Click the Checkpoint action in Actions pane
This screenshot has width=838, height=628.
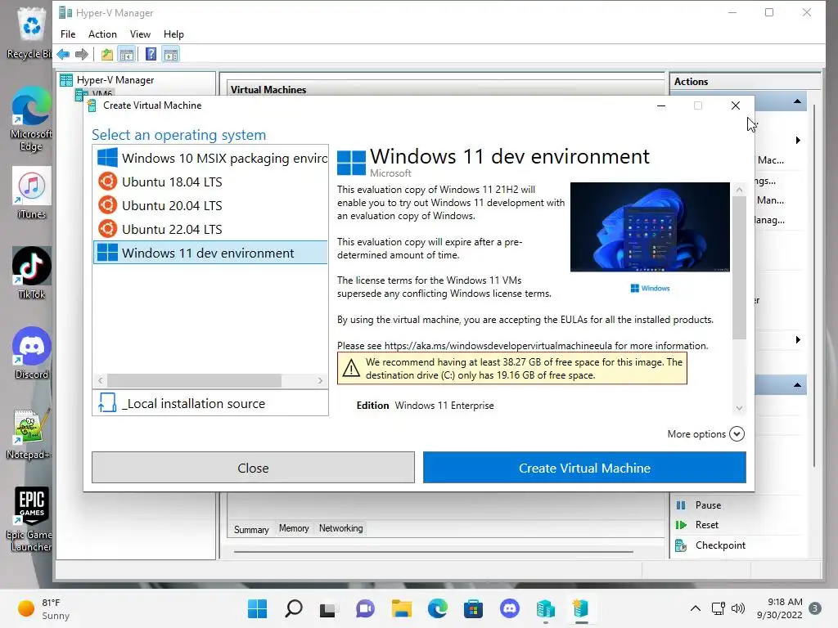click(720, 545)
